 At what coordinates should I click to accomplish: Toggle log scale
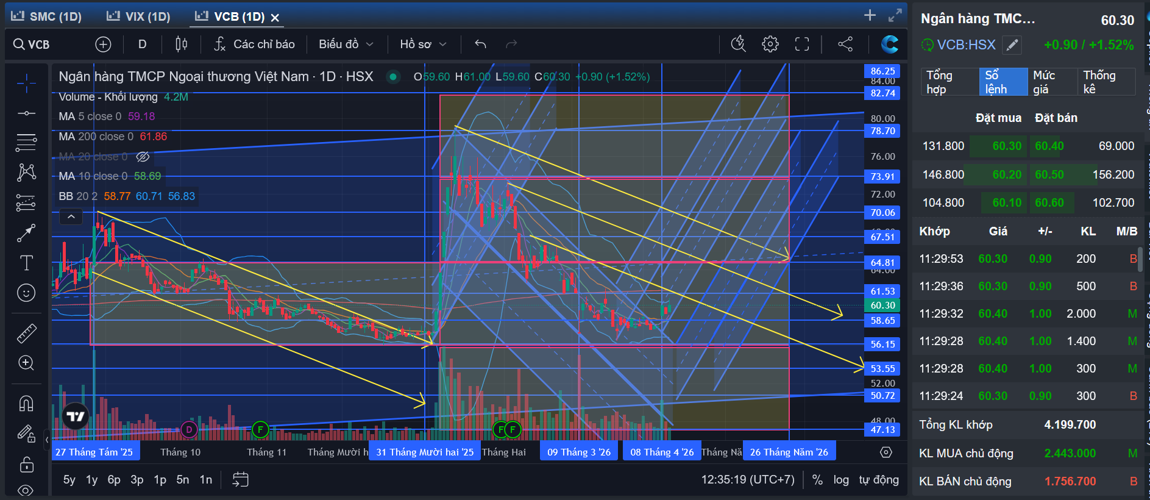841,480
